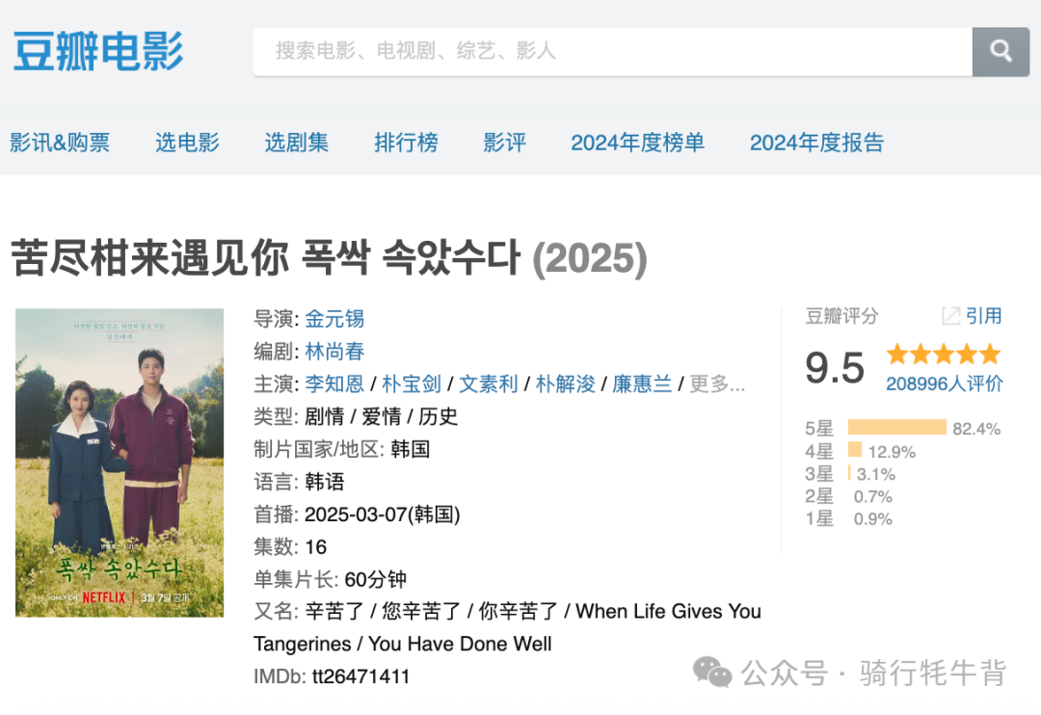Screen dimensions: 1041x715
Task: Click the 引用 quote icon
Action: [950, 316]
